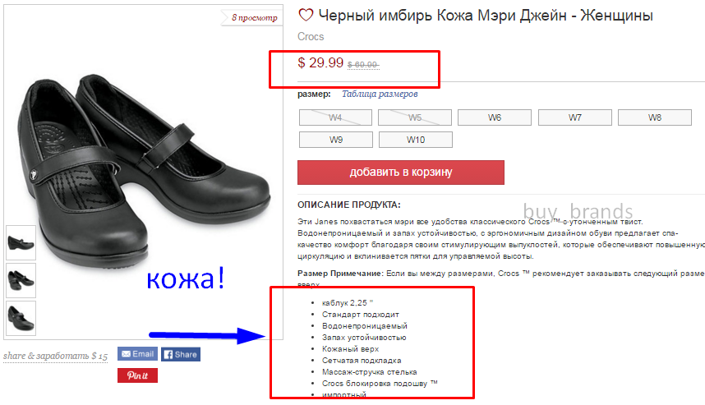Share via the Email envelope button
Image resolution: width=705 pixels, height=405 pixels.
point(137,354)
